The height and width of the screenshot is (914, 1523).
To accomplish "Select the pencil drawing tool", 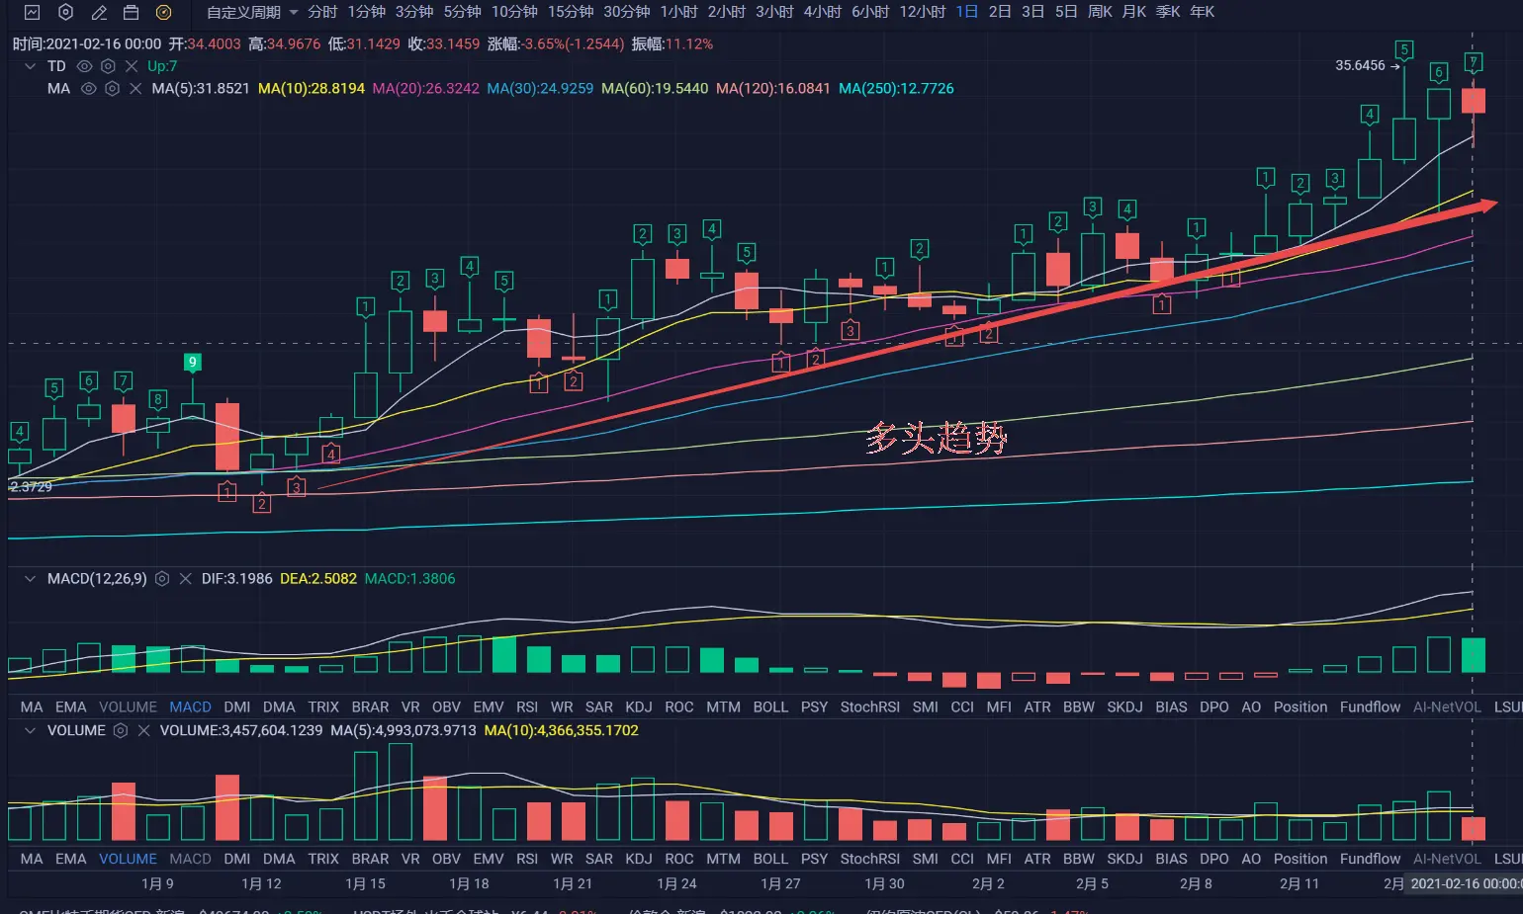I will point(99,12).
